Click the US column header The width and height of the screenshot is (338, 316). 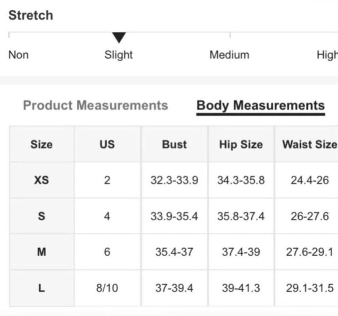(107, 144)
